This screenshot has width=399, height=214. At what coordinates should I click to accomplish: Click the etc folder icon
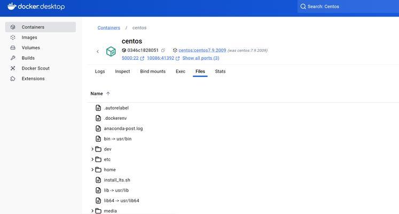pos(98,159)
